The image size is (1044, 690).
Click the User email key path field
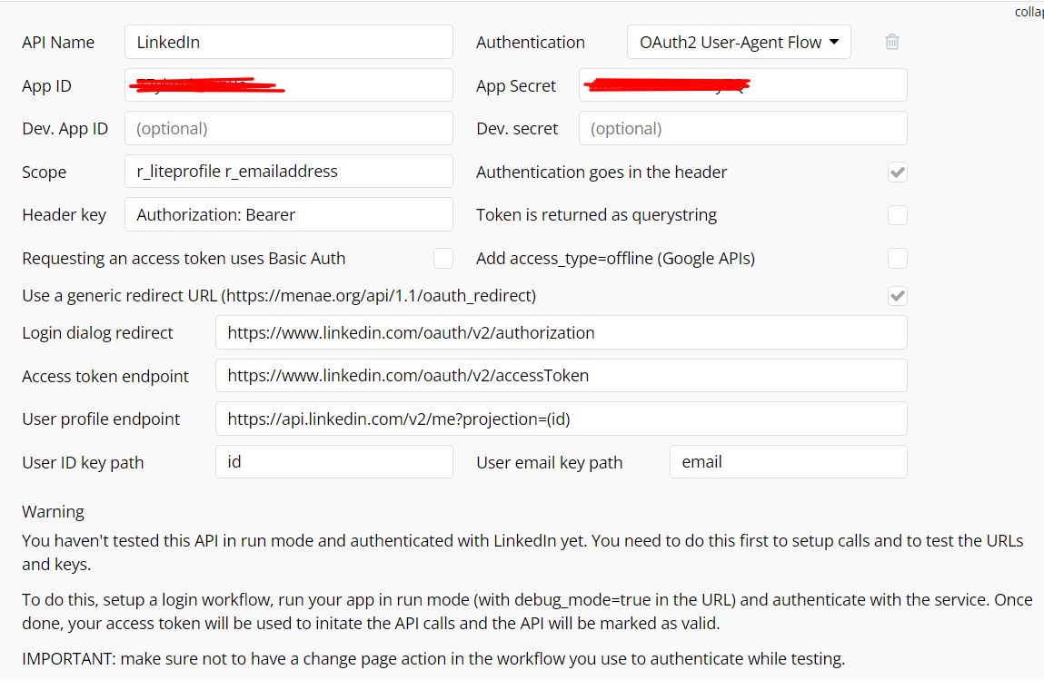pyautogui.click(x=788, y=462)
